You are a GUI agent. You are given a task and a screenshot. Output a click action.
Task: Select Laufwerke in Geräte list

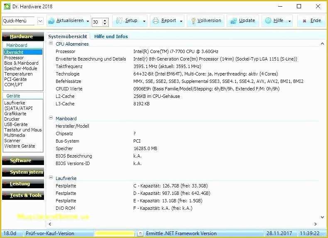point(15,103)
